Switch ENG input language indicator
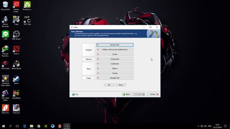This screenshot has height=129, width=230. click(210, 126)
